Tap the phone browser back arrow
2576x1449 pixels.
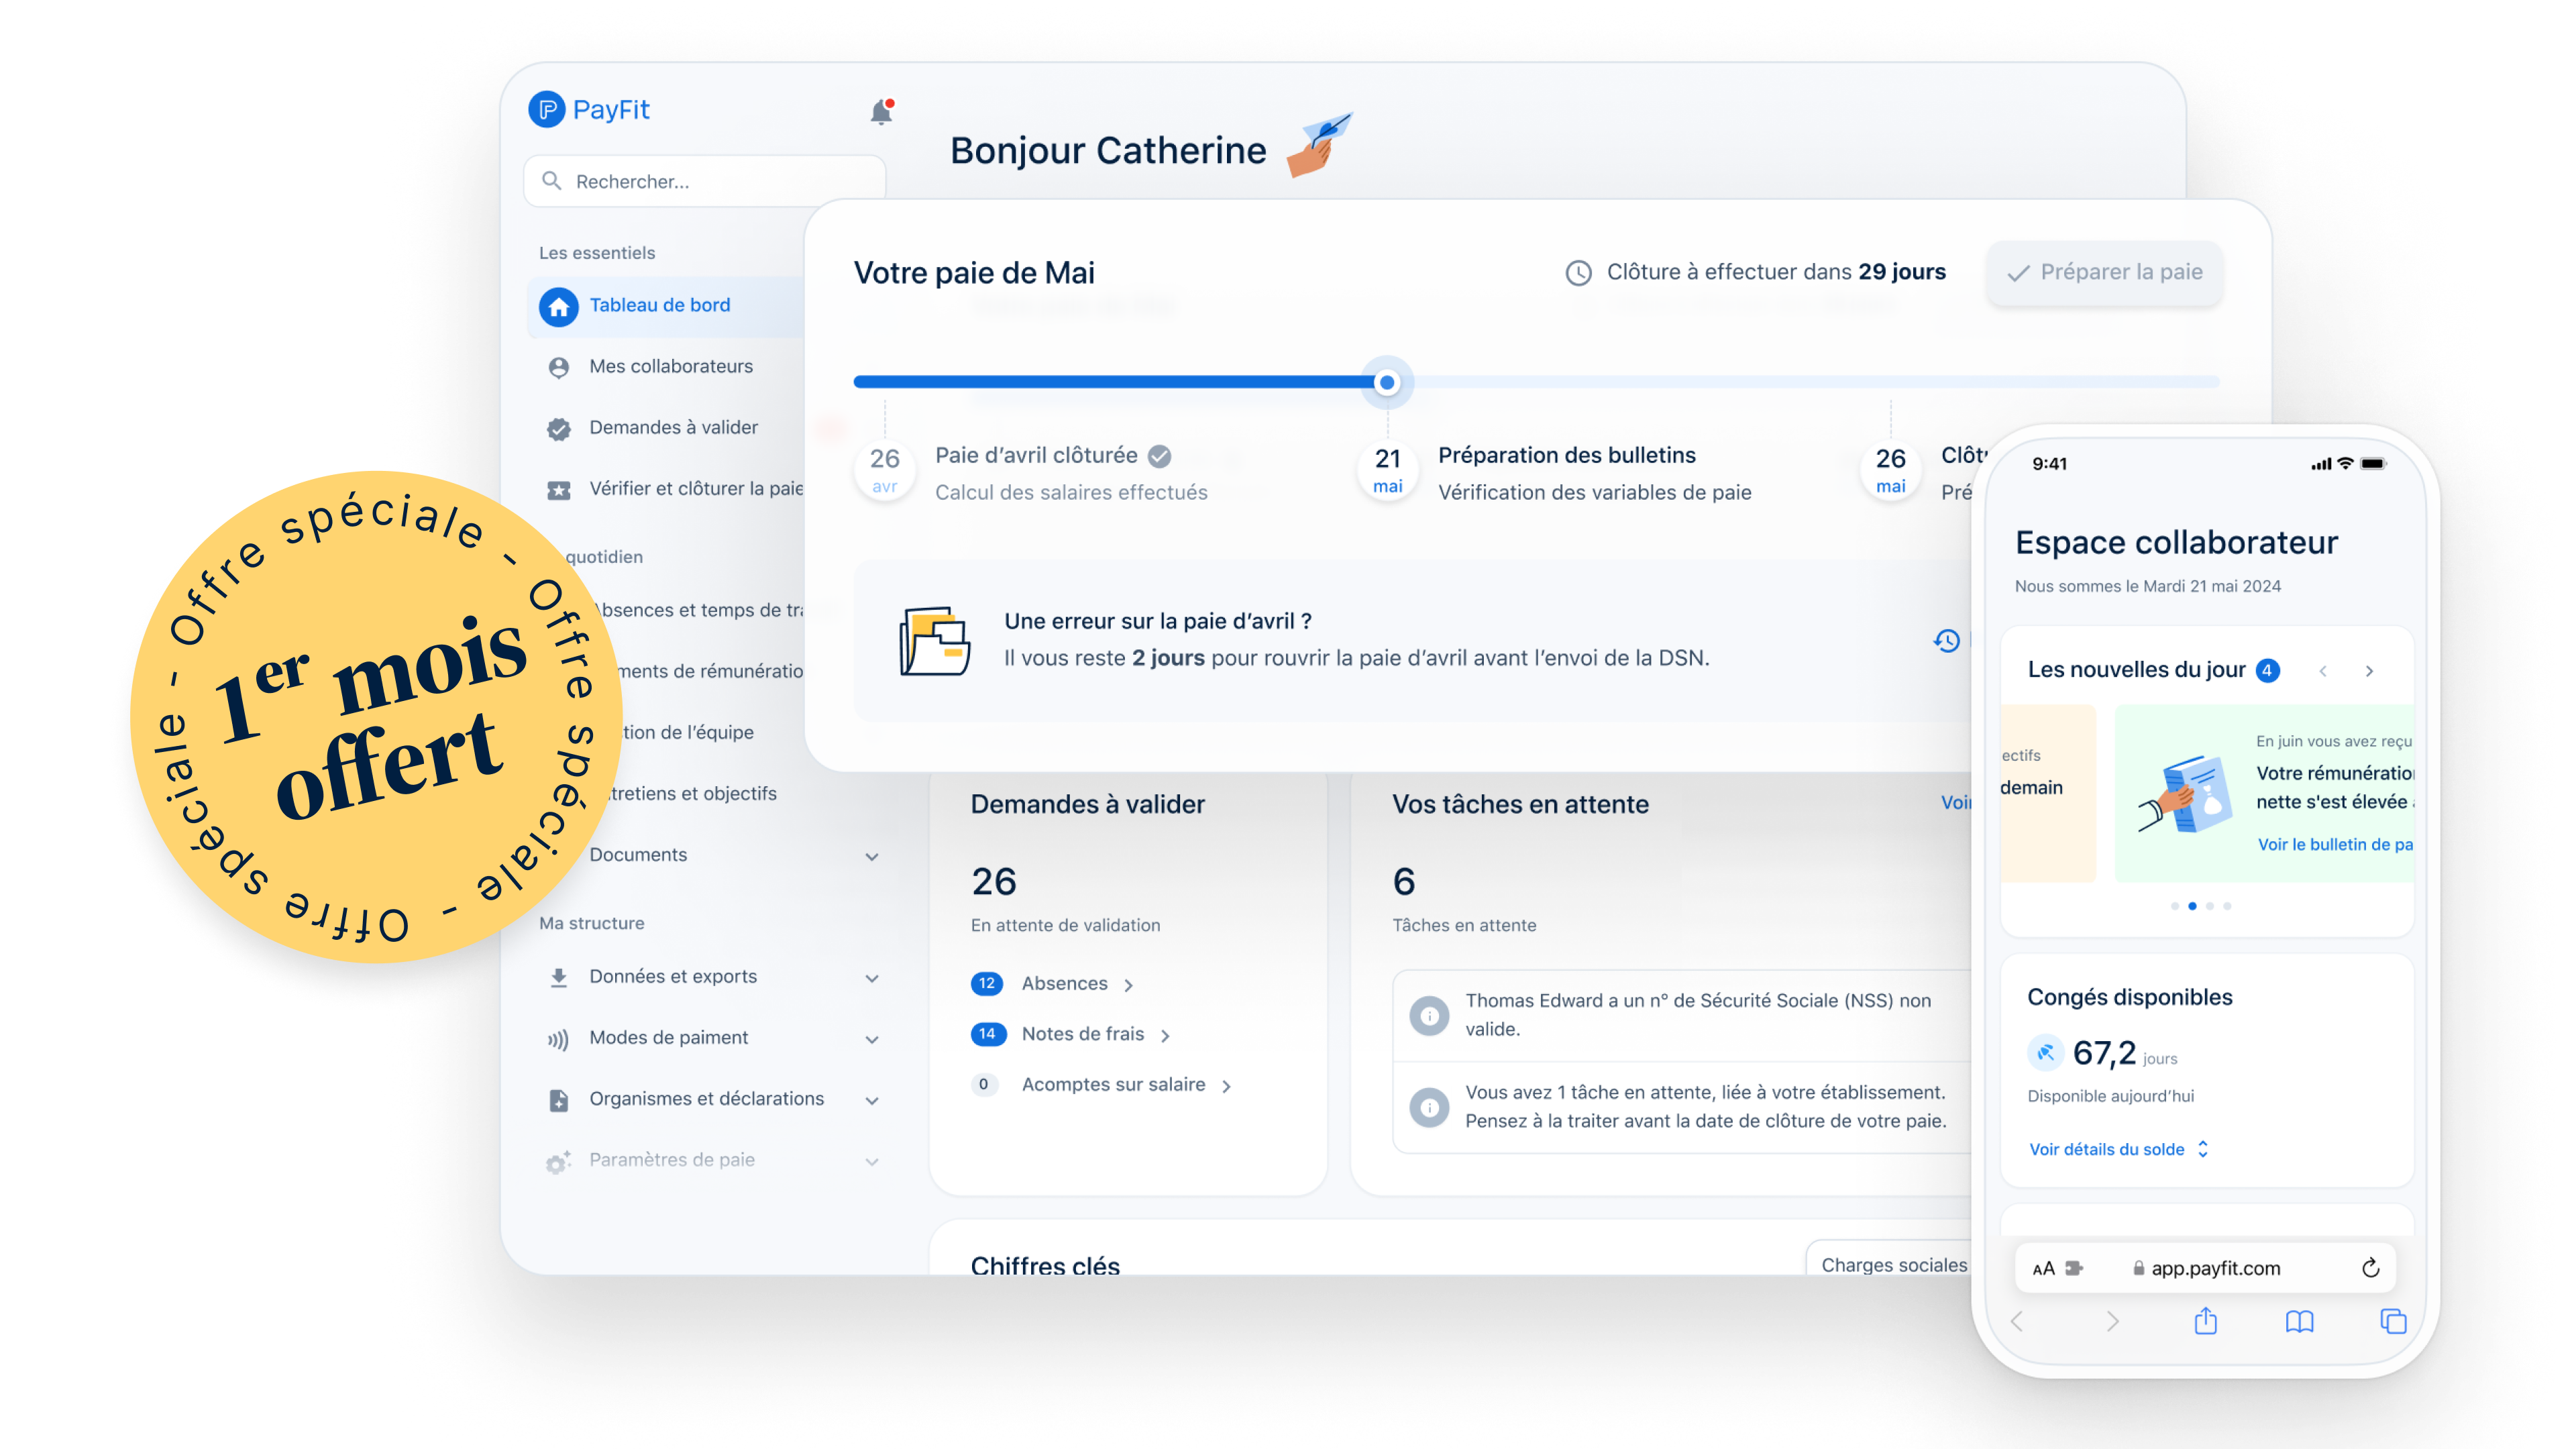click(2017, 1321)
